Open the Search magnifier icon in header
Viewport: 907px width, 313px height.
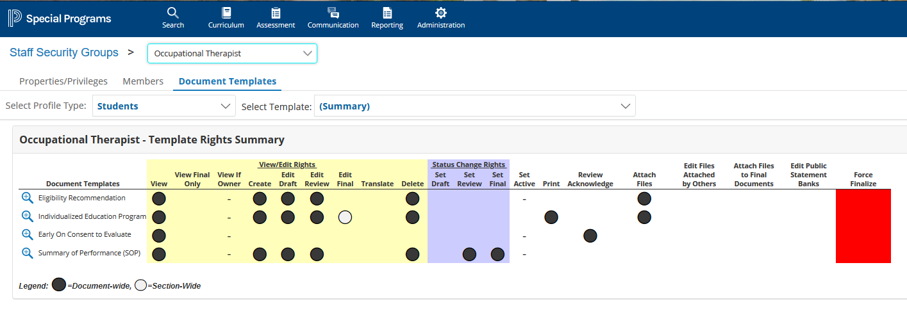pos(172,13)
